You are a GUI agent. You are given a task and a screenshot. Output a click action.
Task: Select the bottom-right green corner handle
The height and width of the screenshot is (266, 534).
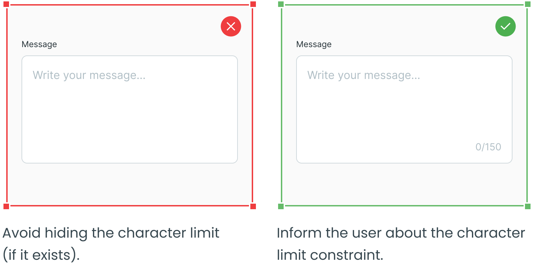(x=528, y=206)
